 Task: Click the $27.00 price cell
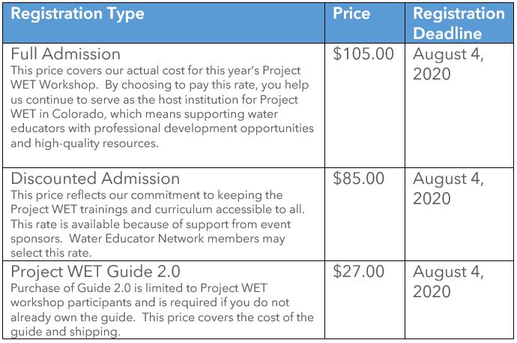tap(358, 272)
